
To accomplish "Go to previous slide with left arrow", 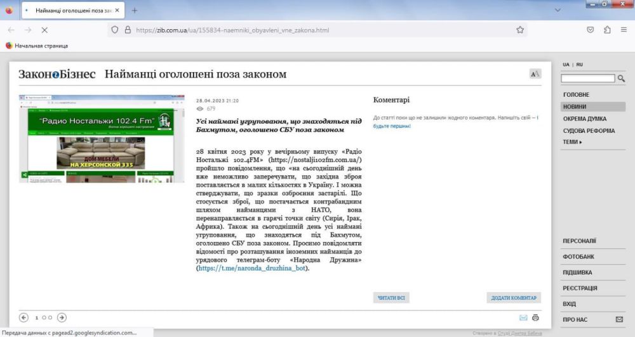I will [x=24, y=317].
